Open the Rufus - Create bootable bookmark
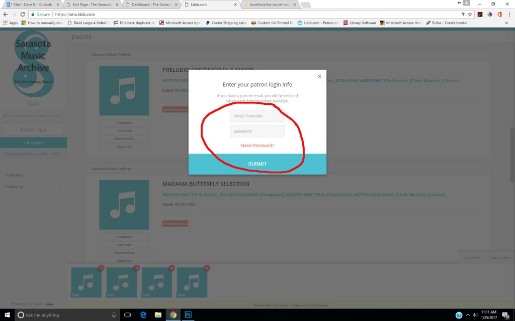515x321 pixels. point(447,23)
